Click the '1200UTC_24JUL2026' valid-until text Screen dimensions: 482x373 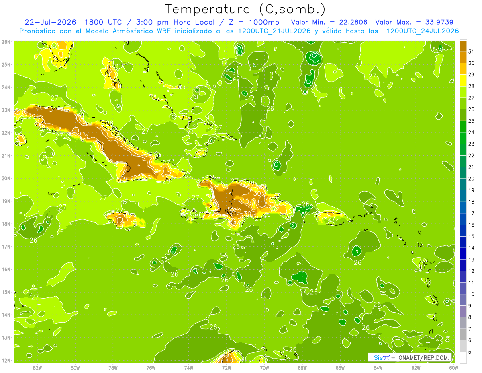[423, 31]
